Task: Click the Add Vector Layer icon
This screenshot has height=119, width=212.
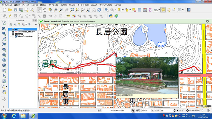Action: pyautogui.click(x=4, y=23)
